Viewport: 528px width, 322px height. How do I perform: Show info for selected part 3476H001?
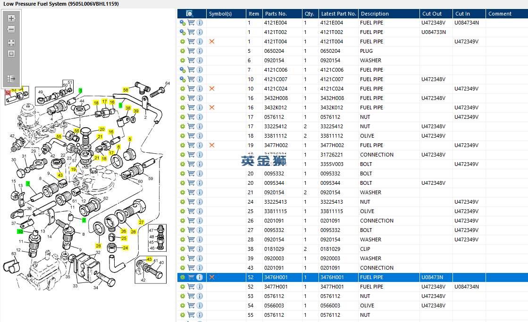coord(200,277)
